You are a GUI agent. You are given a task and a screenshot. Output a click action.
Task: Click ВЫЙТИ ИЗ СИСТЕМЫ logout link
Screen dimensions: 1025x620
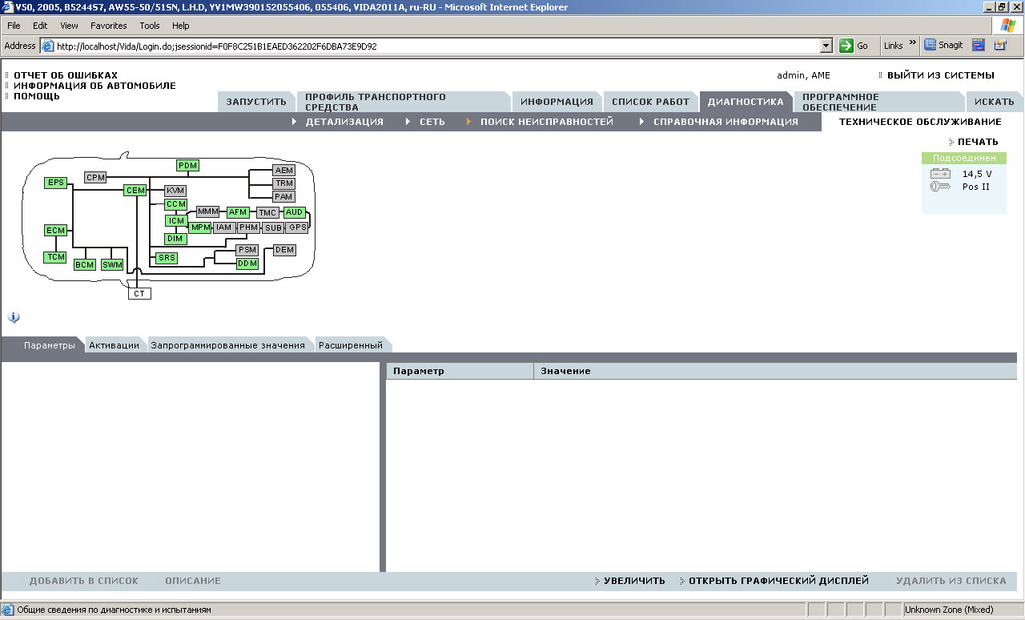(x=940, y=75)
